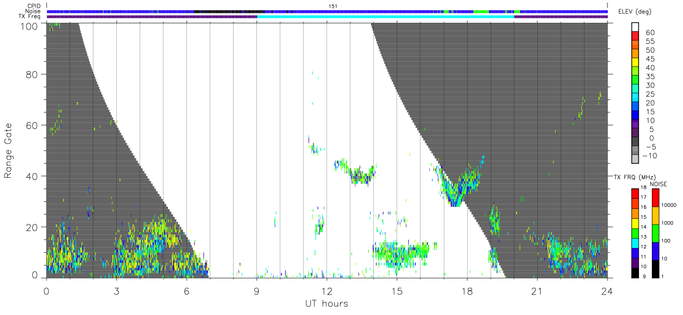683x315 pixels.
Task: Click the 'Range Gate' y-axis title
Action: (x=8, y=151)
